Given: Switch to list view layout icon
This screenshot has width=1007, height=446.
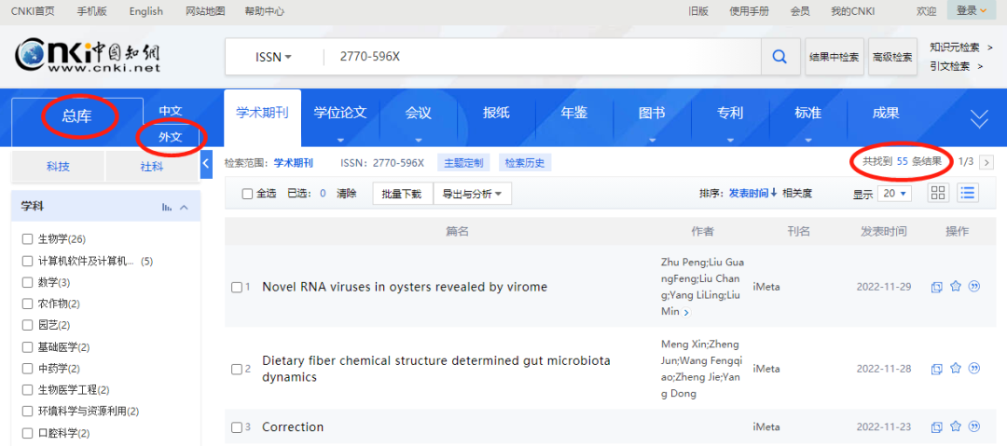Looking at the screenshot, I should 967,193.
